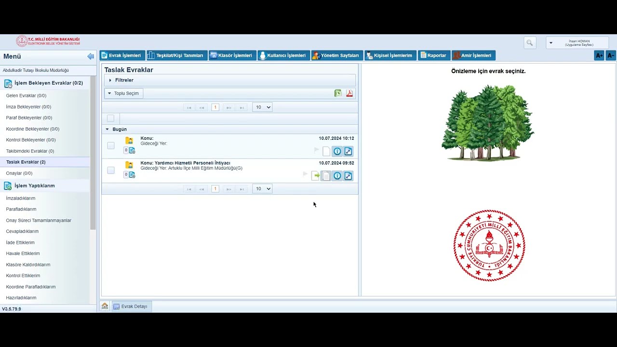Open the note icon under the 09:52 draft folder
Image resolution: width=617 pixels, height=347 pixels.
(132, 175)
